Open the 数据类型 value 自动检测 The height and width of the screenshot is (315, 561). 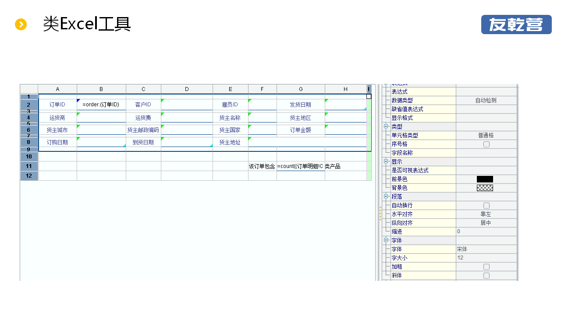coord(486,101)
